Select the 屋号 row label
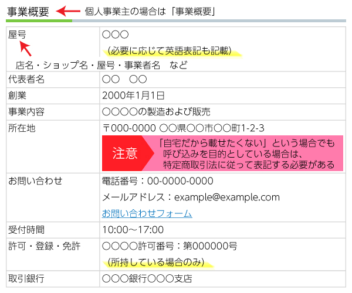The height and width of the screenshot is (293, 352). point(18,35)
